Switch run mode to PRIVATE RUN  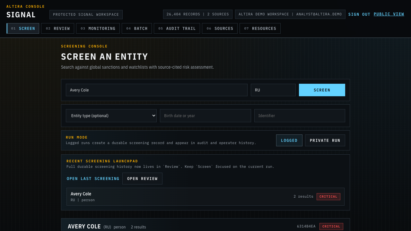[x=325, y=140]
